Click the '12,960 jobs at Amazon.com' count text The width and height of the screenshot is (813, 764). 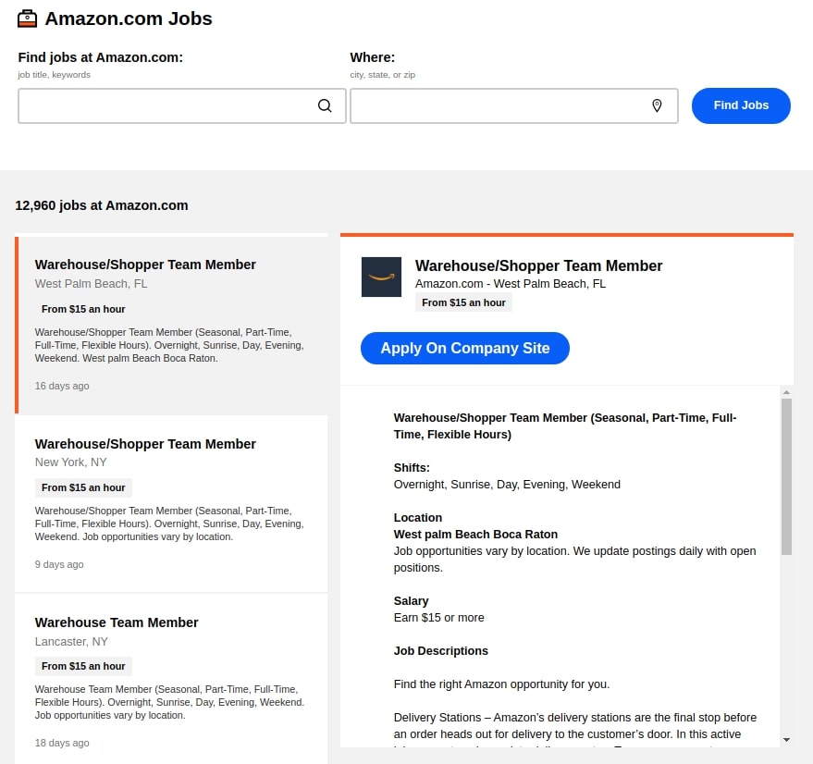point(102,205)
